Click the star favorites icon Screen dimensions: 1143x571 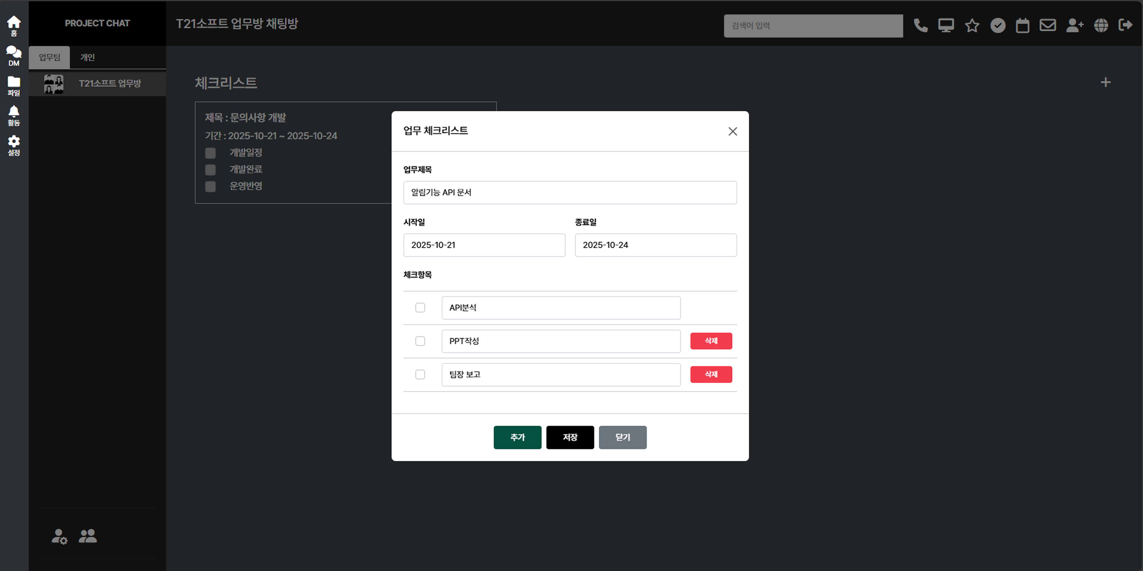coord(972,25)
